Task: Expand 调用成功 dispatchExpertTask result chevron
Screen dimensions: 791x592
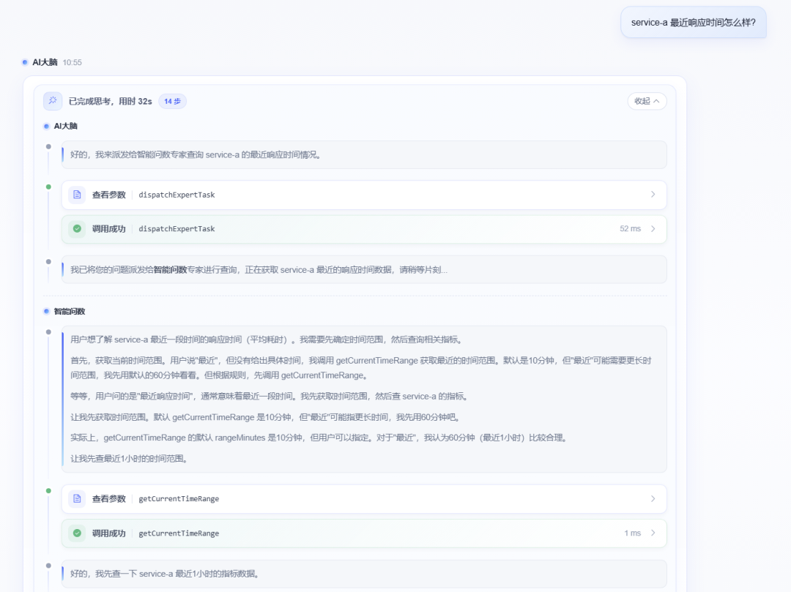Action: click(653, 229)
